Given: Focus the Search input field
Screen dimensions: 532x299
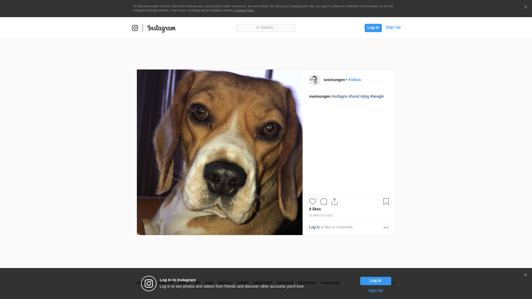Looking at the screenshot, I should pos(266,28).
